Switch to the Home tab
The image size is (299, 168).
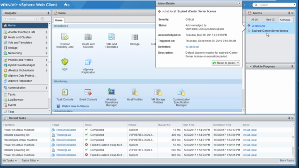59,20
